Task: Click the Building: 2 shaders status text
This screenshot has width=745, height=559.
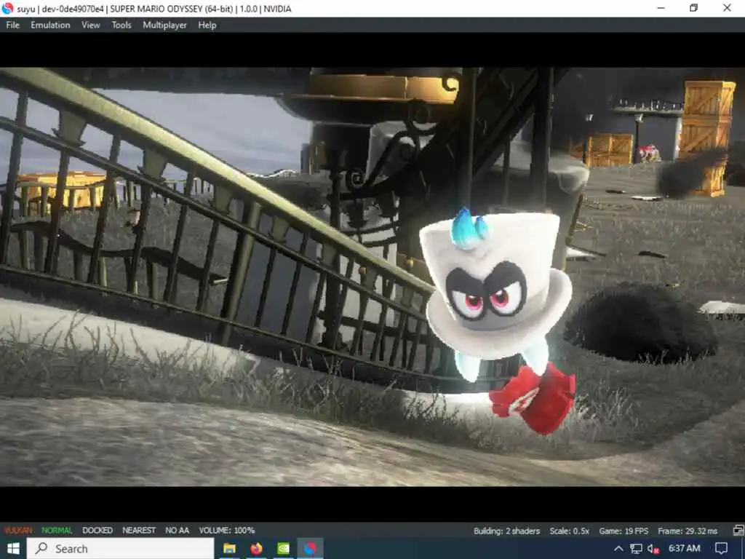Action: (506, 531)
